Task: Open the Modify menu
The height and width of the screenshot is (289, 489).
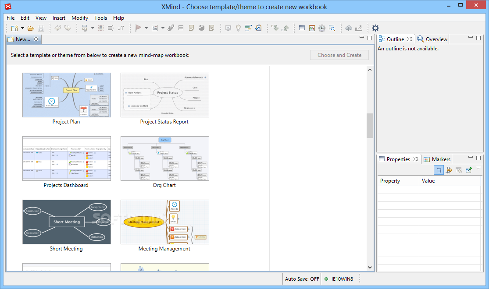Action: (x=80, y=18)
